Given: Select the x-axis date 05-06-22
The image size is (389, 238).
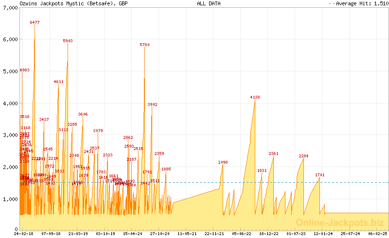Looking at the screenshot, I should point(241,234).
